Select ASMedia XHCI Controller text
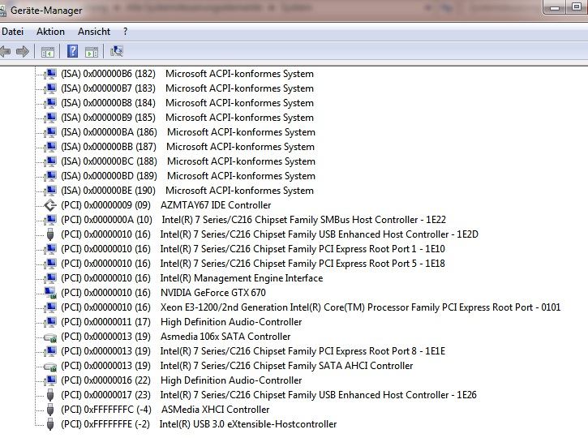This screenshot has height=438, width=588. click(215, 410)
